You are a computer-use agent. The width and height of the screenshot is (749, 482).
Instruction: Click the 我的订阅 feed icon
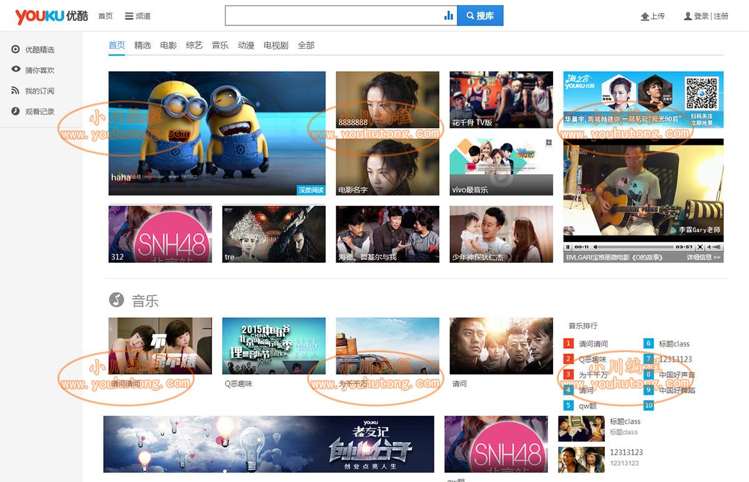[x=16, y=91]
